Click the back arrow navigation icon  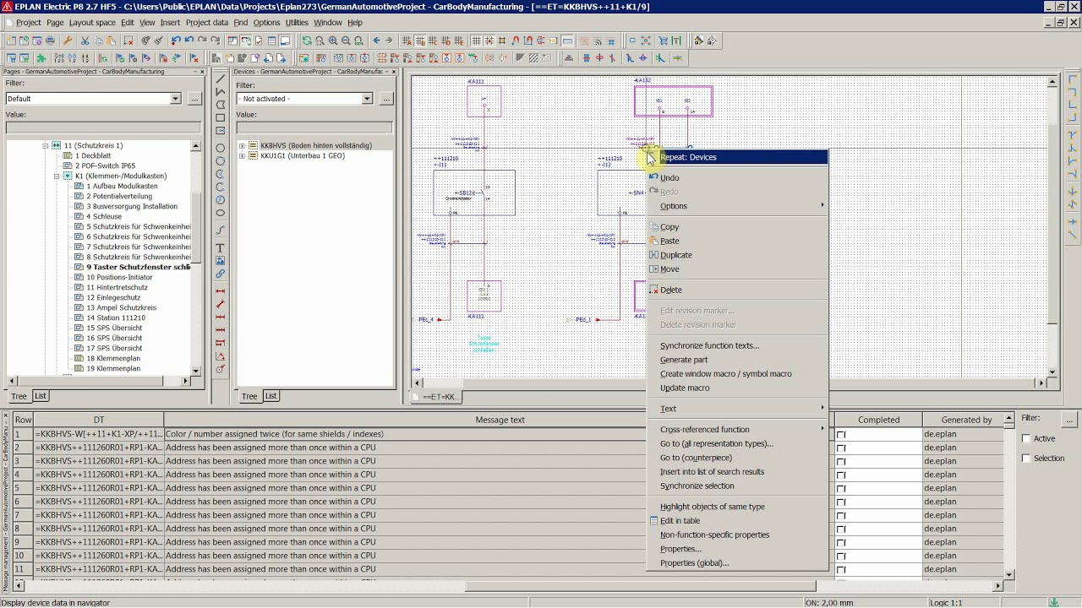(376, 40)
